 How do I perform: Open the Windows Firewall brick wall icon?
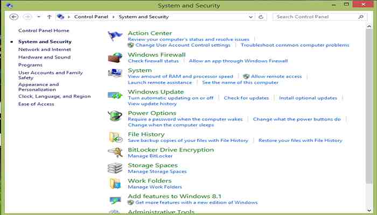tap(115, 58)
